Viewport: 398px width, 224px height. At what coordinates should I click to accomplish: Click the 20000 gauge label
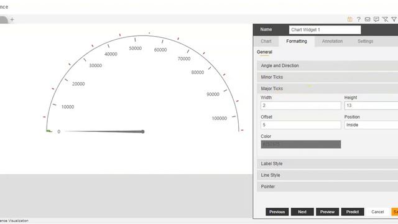[x=78, y=84]
